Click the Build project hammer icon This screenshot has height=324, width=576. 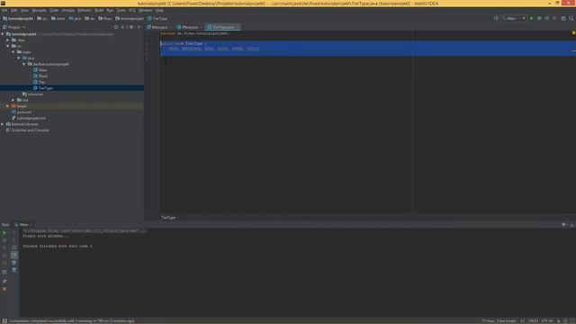496,18
